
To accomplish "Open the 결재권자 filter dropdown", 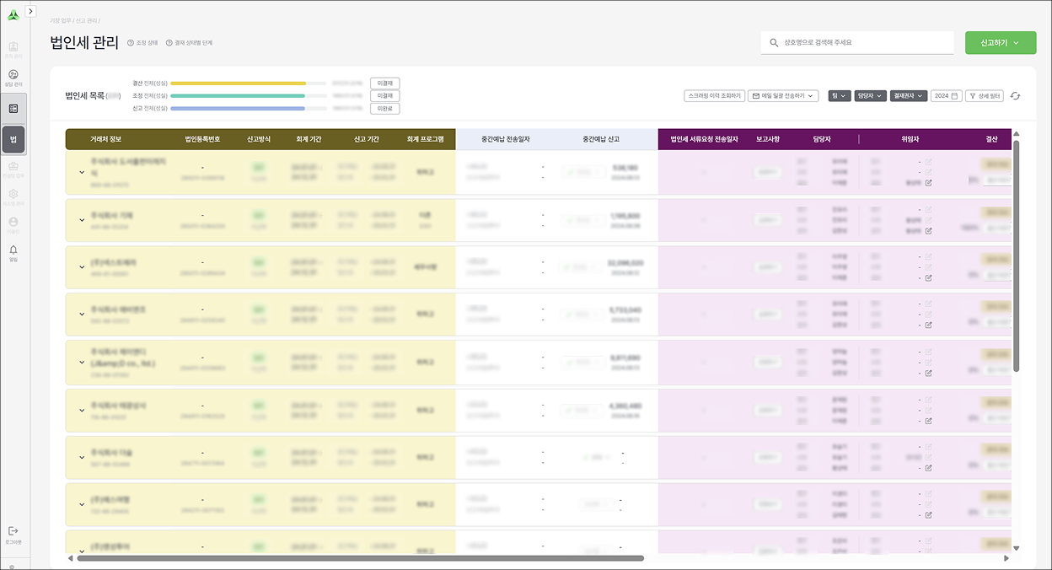I will [909, 96].
